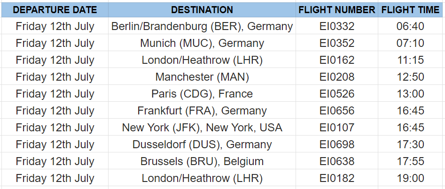
Task: Select the Brussels (BRU), Belgium cell
Action: (202, 161)
